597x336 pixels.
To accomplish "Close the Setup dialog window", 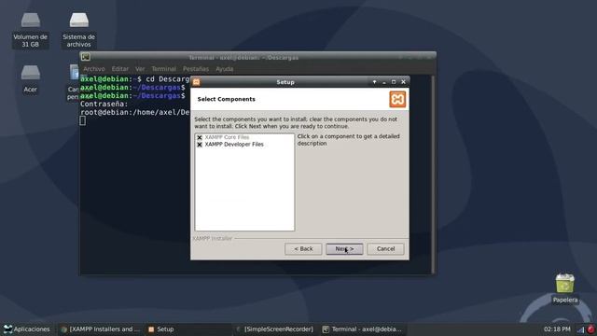I will 403,82.
